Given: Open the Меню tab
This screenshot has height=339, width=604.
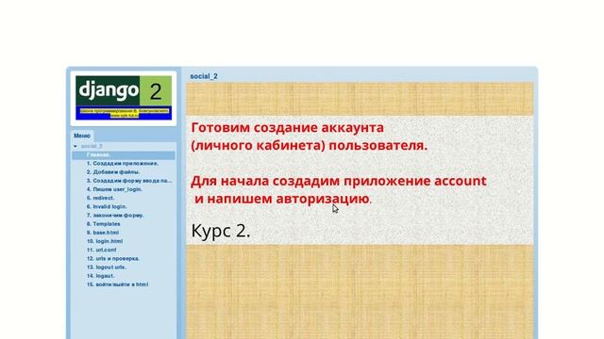Looking at the screenshot, I should click(x=82, y=136).
